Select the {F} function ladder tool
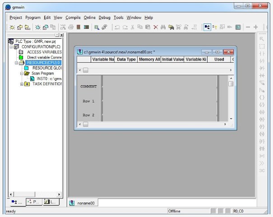The width and height of the screenshot is (273, 217). click(262, 141)
